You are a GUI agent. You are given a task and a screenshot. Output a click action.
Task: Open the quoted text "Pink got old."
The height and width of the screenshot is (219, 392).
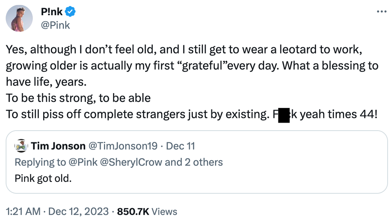tap(43, 178)
